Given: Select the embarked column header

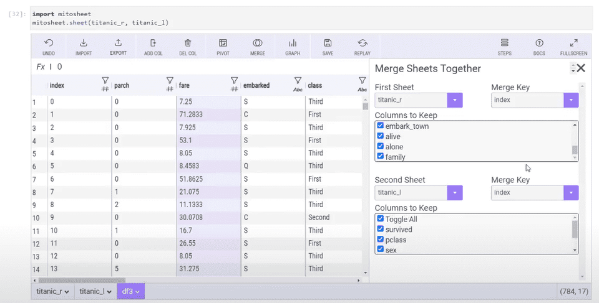Looking at the screenshot, I should [x=256, y=85].
